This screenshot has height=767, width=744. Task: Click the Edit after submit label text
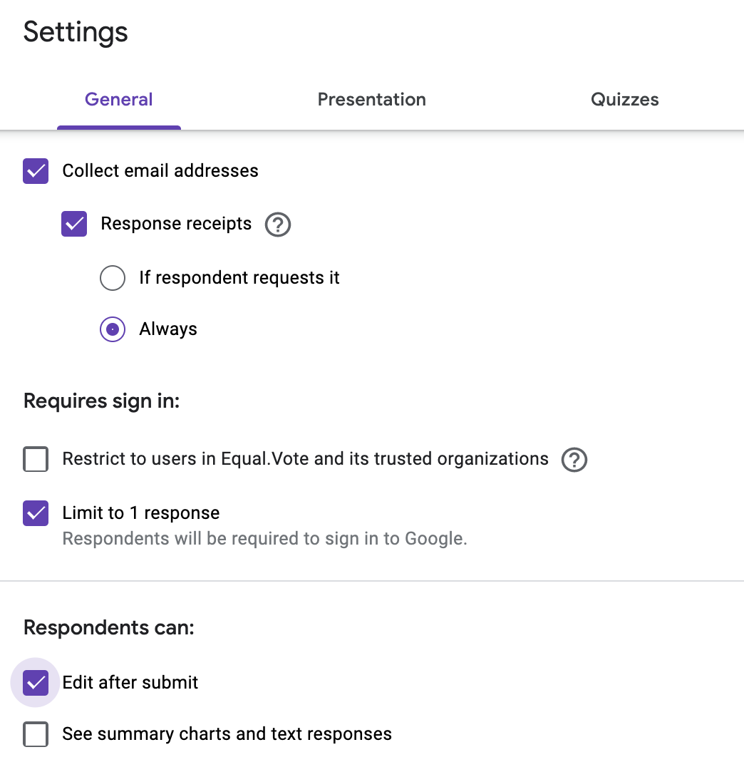tap(130, 682)
